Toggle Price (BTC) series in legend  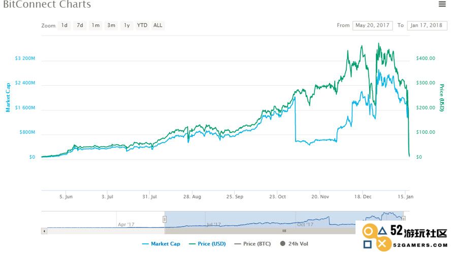coord(252,244)
